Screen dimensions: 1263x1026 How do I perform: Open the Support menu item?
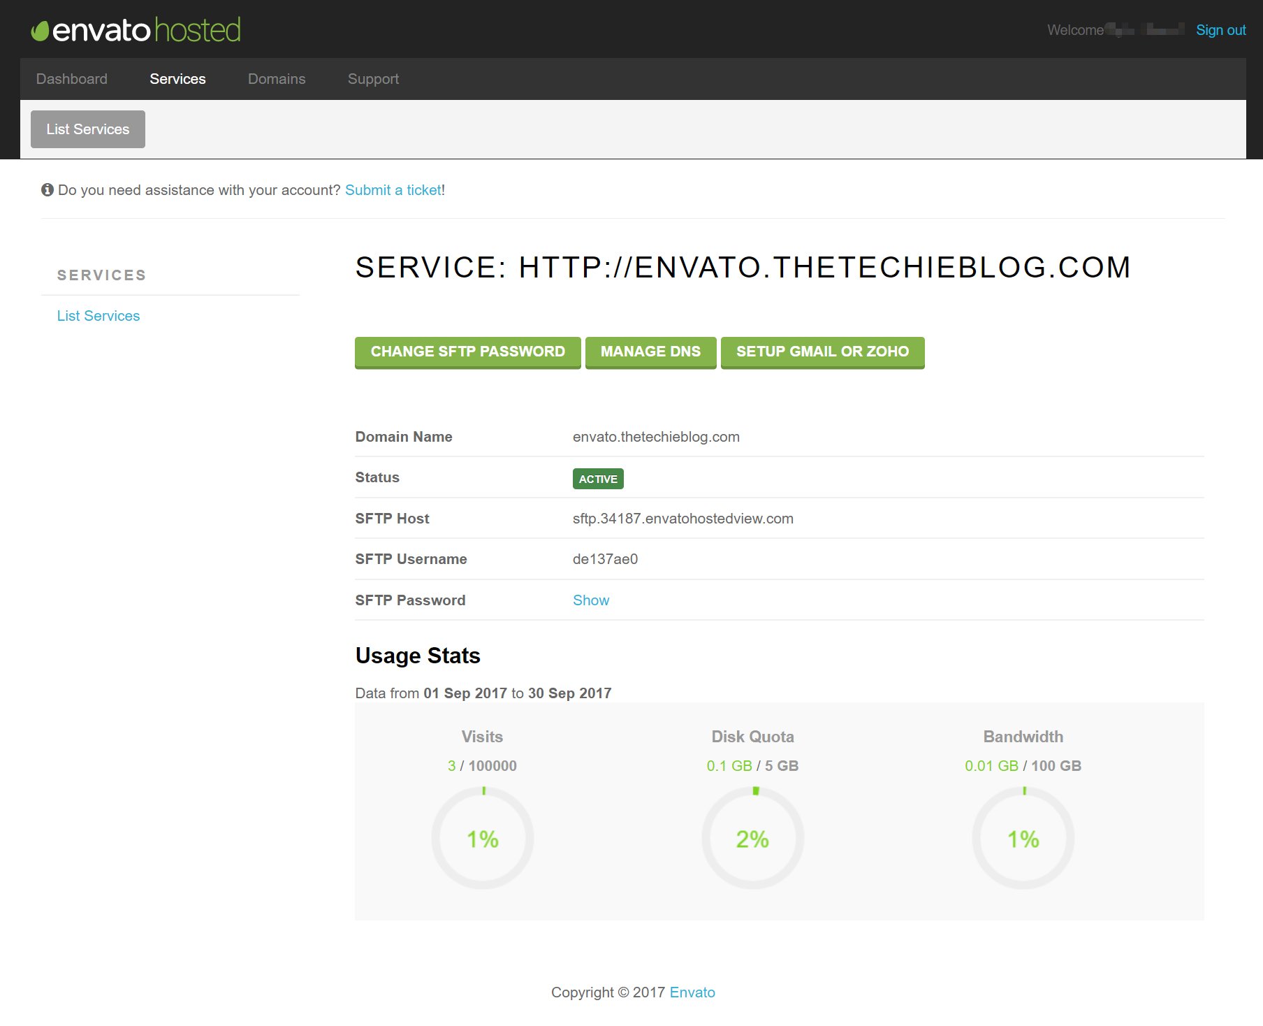[373, 79]
